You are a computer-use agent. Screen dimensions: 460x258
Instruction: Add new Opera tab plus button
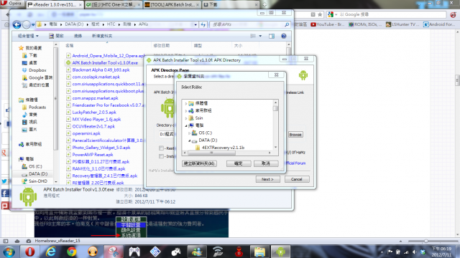pos(264,5)
